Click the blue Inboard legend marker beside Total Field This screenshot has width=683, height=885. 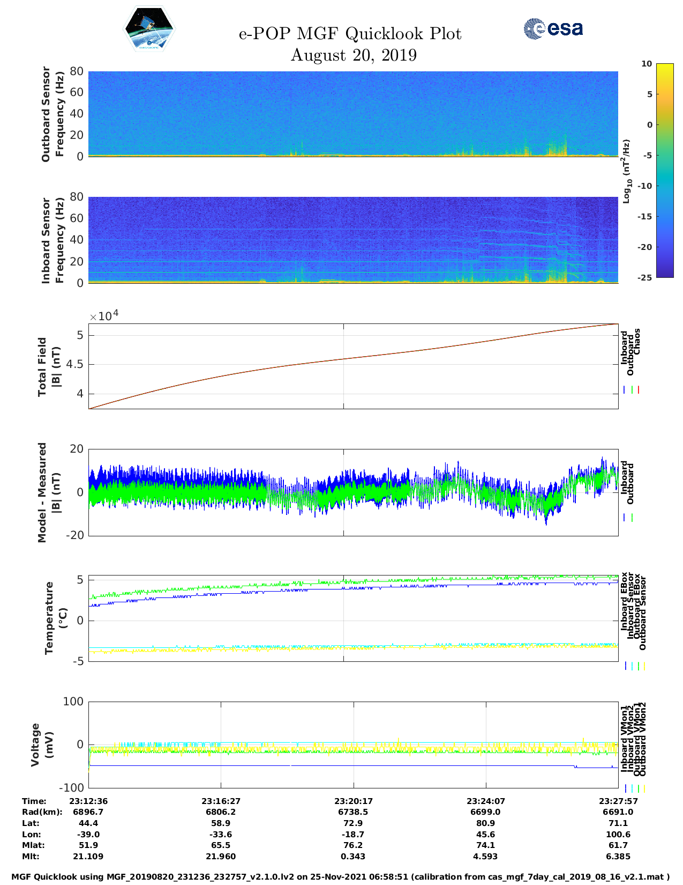[625, 390]
